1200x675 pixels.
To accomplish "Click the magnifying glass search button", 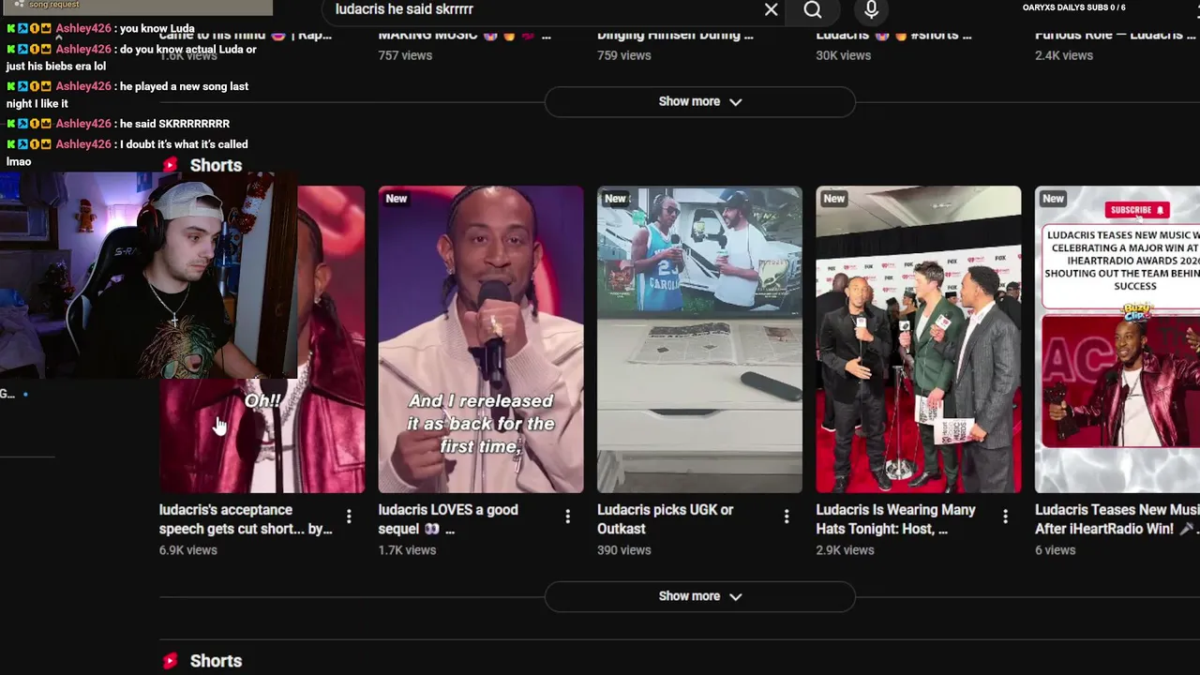I will coord(813,9).
